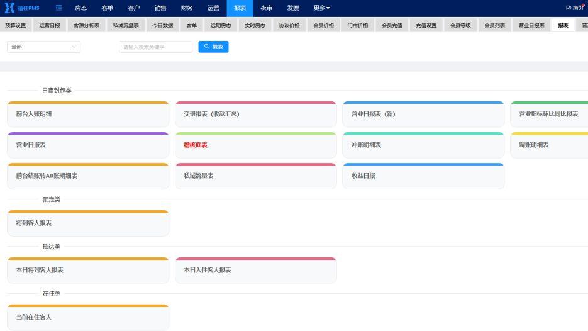The image size is (588, 331).
Task: Click the 预定类 section heading
Action: point(52,199)
